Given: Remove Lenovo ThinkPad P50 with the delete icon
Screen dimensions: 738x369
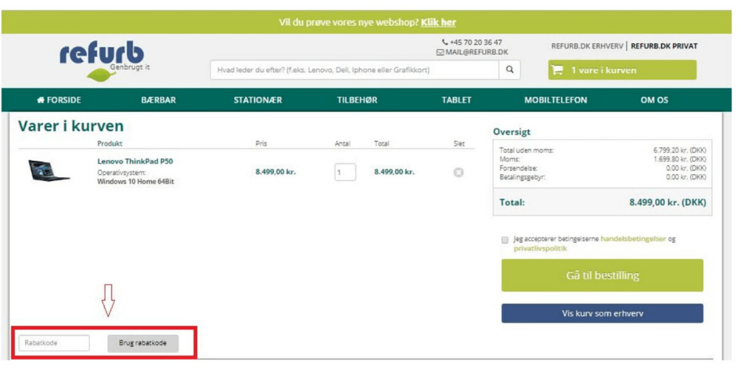Looking at the screenshot, I should coord(458,172).
